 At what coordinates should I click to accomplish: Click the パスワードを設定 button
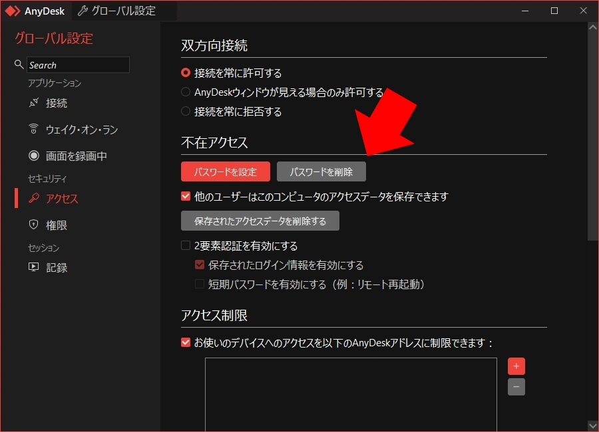pyautogui.click(x=225, y=171)
